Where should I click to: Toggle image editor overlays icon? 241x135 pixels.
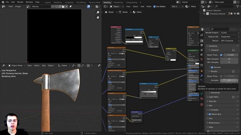88,7
